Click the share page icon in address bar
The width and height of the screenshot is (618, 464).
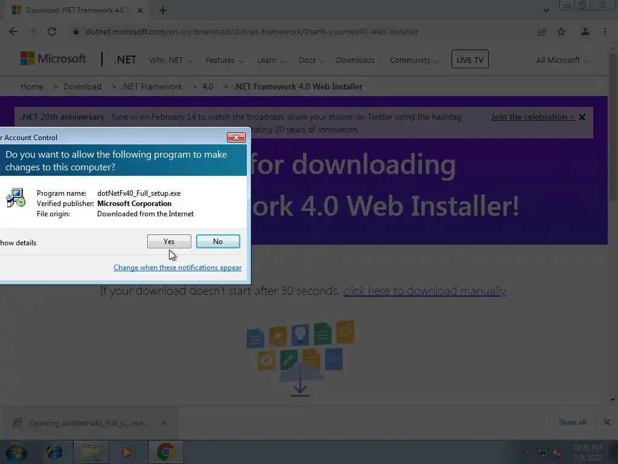pos(542,31)
